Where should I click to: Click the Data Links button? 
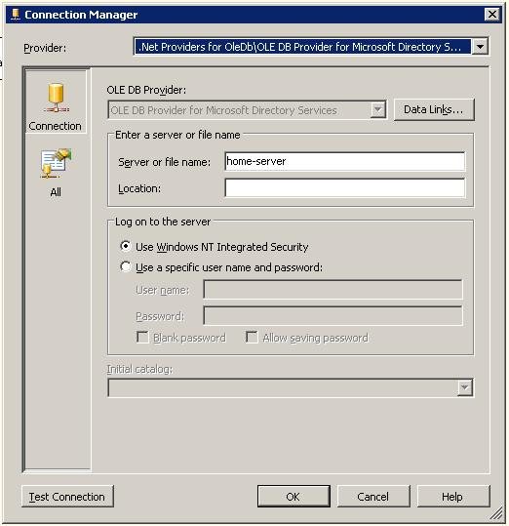coord(434,109)
